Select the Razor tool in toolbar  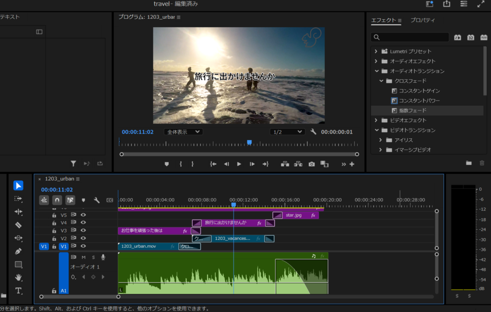[x=18, y=225]
